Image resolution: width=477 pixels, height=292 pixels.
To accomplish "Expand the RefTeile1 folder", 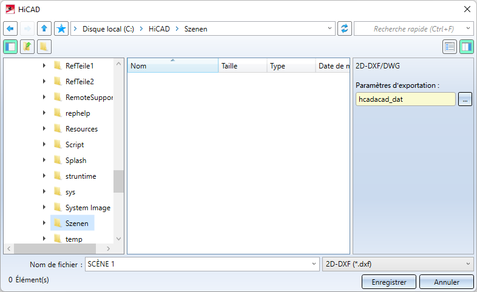I will click(44, 65).
